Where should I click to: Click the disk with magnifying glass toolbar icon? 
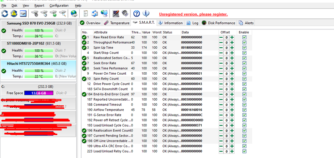63,14
